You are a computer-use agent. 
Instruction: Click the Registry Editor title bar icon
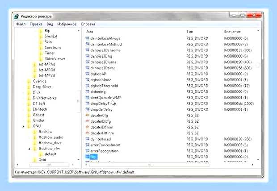[x=17, y=17]
